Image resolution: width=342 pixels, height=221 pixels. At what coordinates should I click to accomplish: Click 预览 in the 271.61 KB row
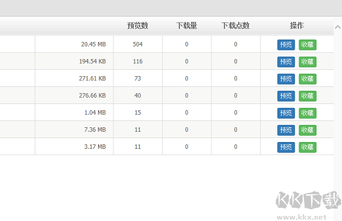tap(286, 79)
